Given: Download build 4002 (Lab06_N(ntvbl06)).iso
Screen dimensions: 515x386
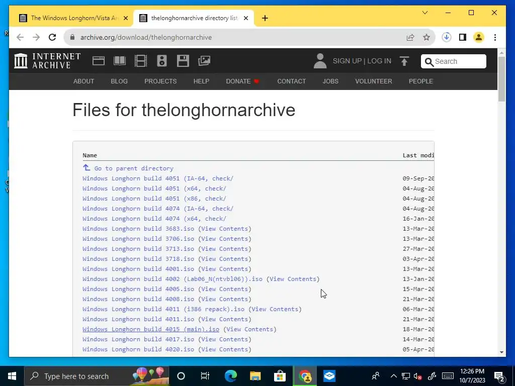Looking at the screenshot, I should pos(173,278).
